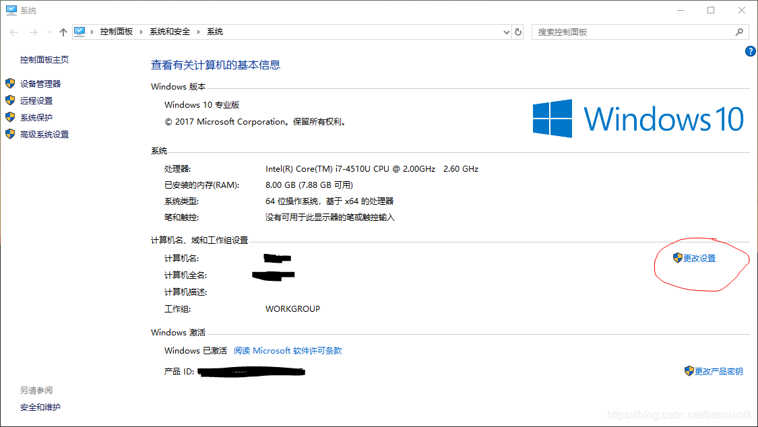The width and height of the screenshot is (758, 427).
Task: Click the WORKGROUP workgroup value
Action: [x=292, y=308]
